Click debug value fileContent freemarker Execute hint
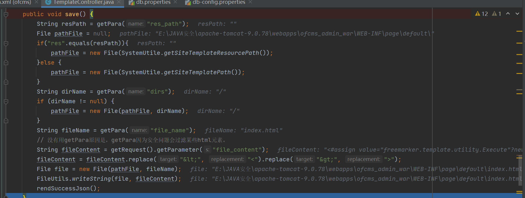The image size is (525, 198). pyautogui.click(x=400, y=150)
